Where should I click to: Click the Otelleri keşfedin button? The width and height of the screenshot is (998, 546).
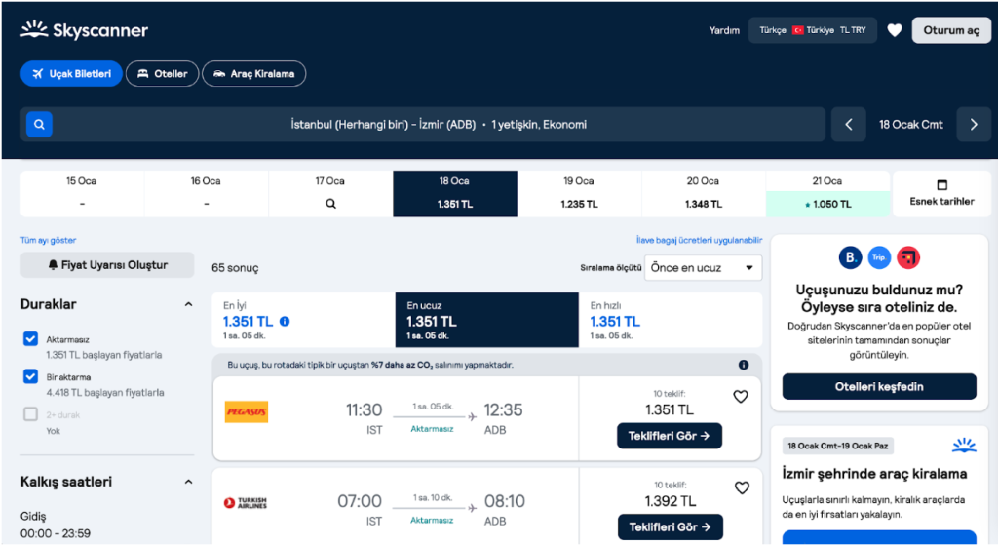[879, 386]
